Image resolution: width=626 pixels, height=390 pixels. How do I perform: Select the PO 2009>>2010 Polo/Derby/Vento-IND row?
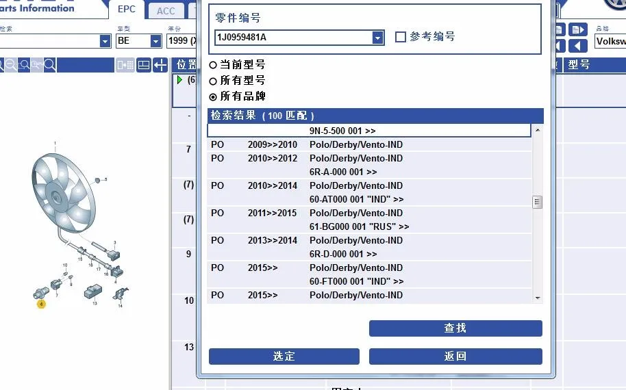click(369, 144)
